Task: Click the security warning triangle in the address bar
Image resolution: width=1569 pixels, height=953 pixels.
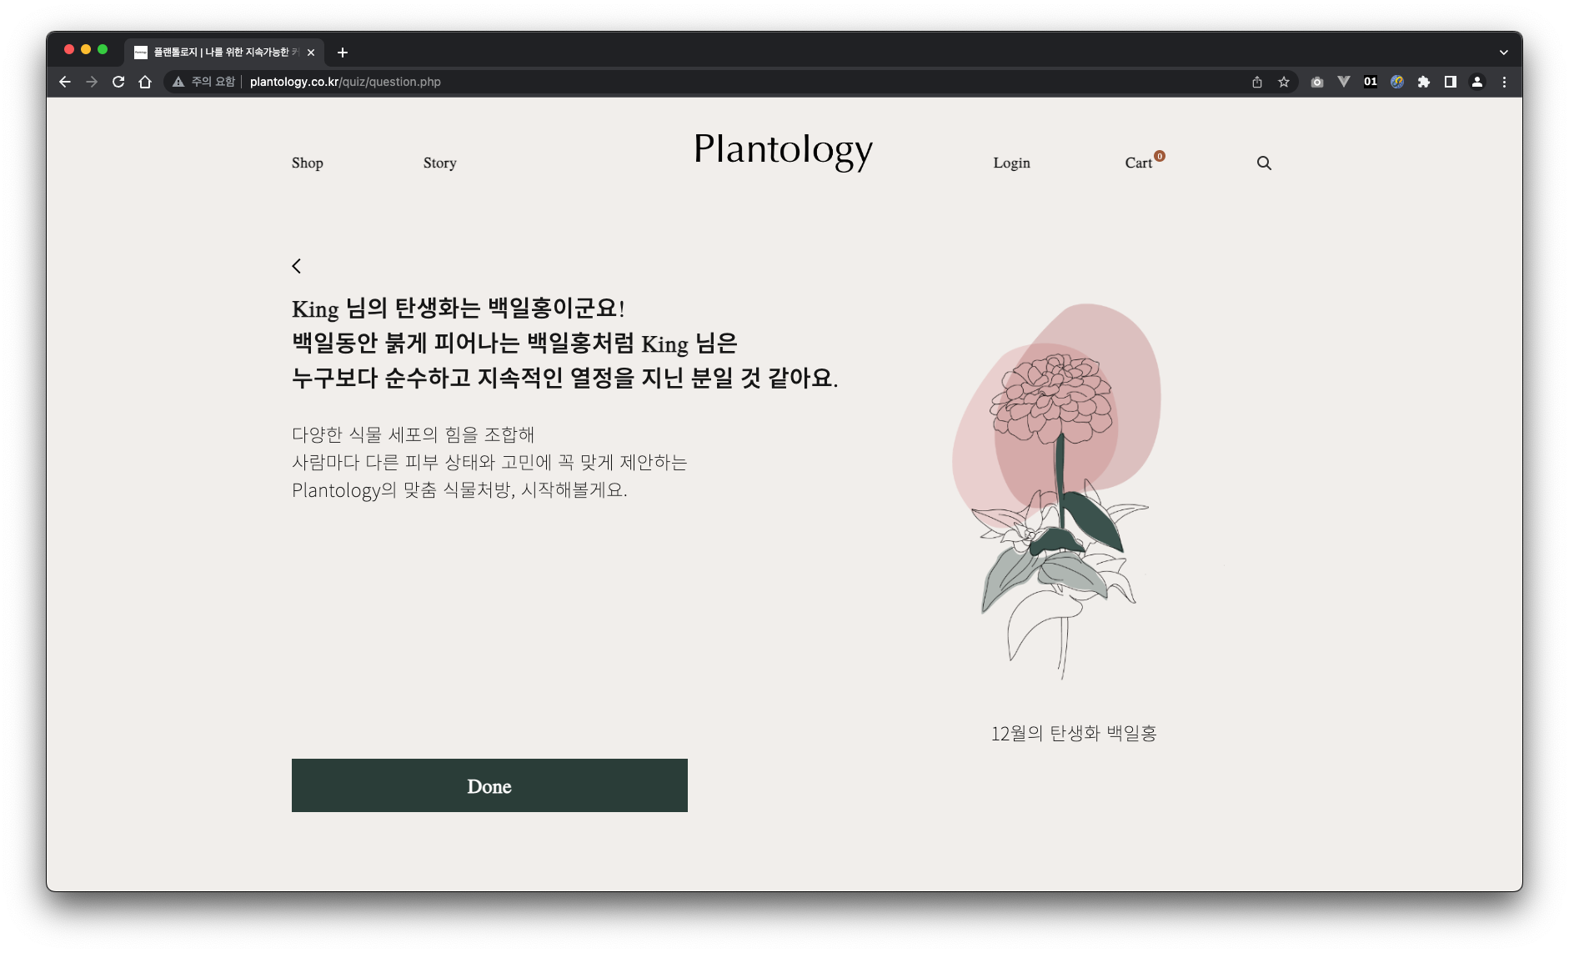Action: tap(178, 82)
